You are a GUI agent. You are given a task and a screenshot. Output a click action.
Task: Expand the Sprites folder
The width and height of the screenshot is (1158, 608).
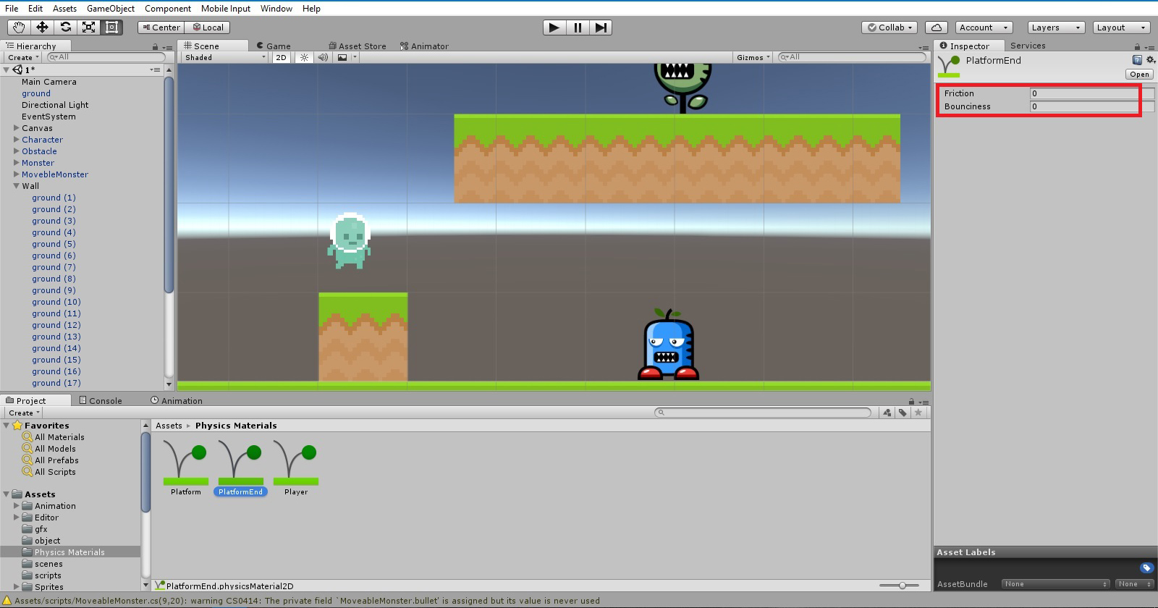17,587
